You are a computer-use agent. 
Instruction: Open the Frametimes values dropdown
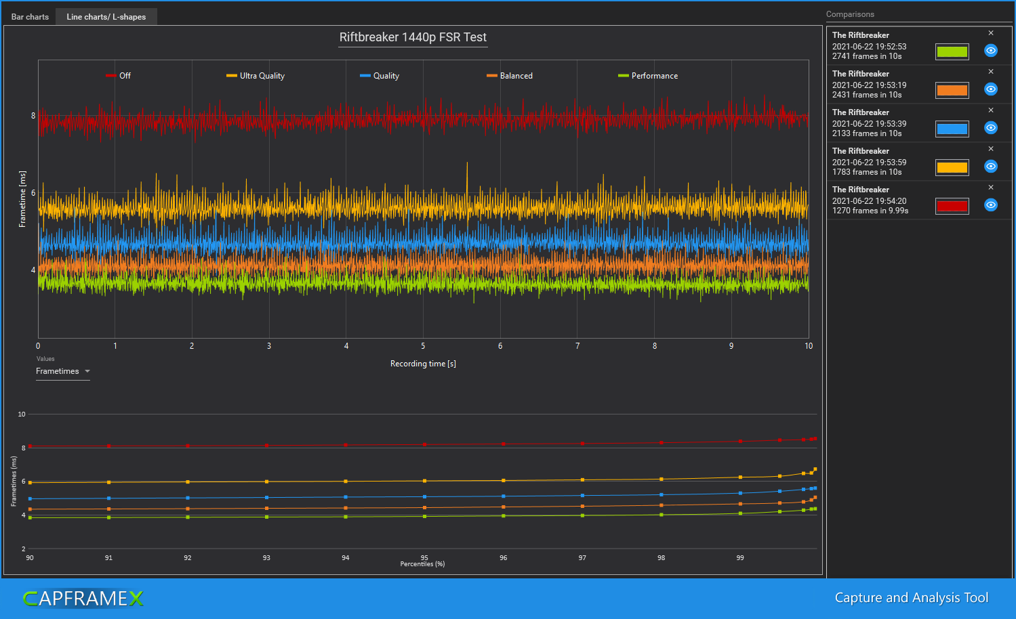58,371
